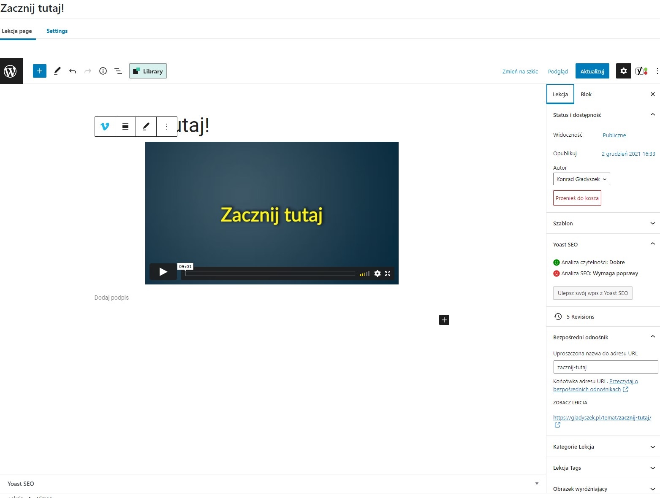The image size is (660, 498).
Task: Open the block's more options menu
Action: (167, 126)
